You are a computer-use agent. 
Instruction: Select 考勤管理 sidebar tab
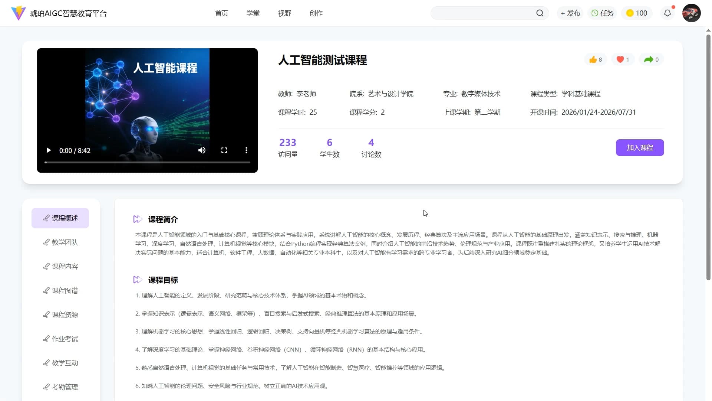point(60,387)
